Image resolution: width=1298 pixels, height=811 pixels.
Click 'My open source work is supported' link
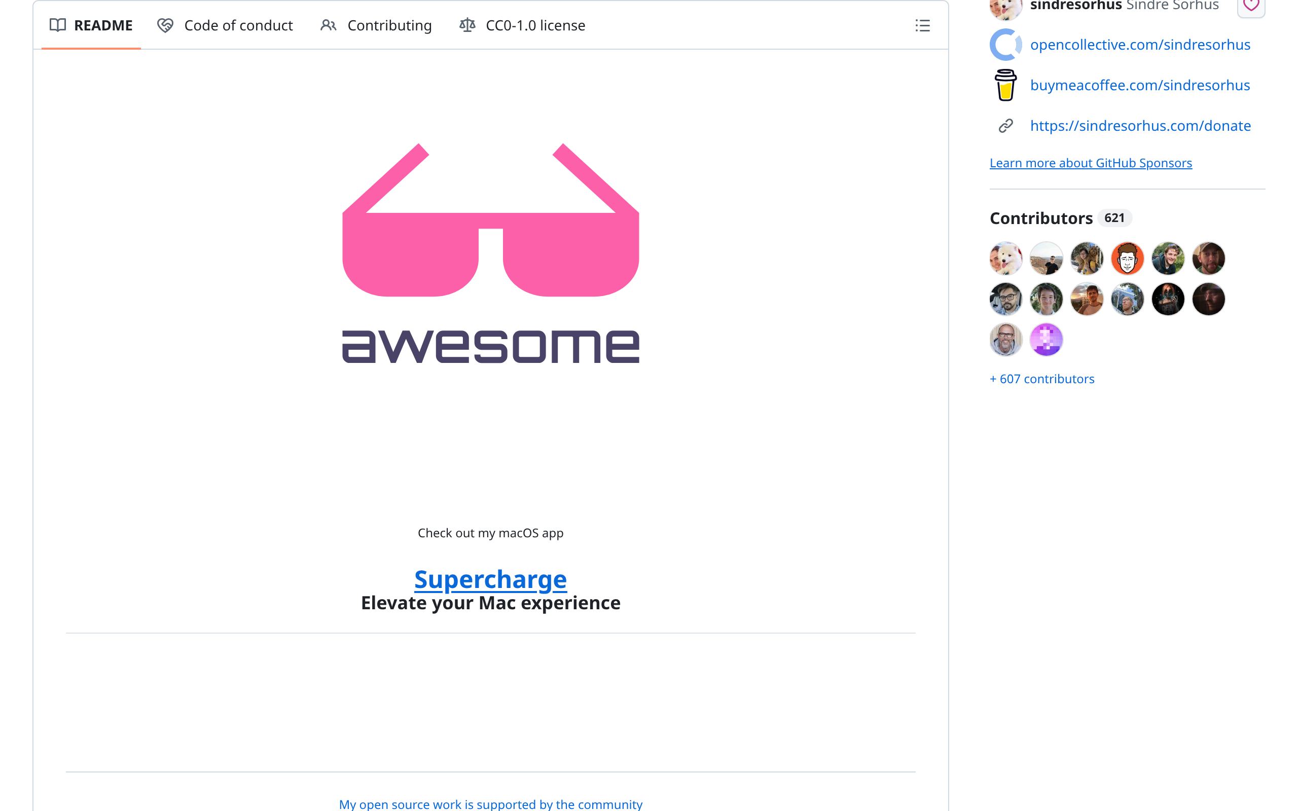pos(490,804)
